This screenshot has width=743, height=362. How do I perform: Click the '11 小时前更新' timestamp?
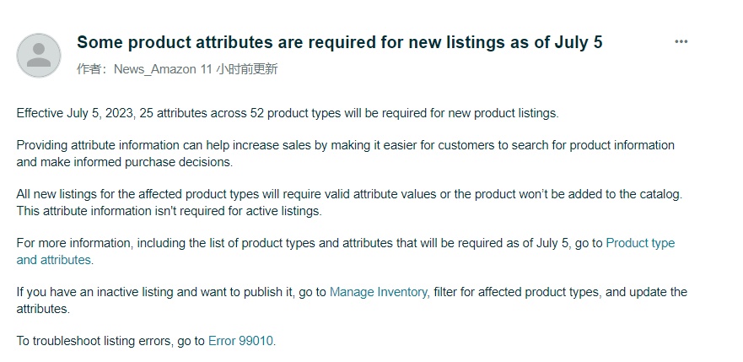[x=239, y=69]
